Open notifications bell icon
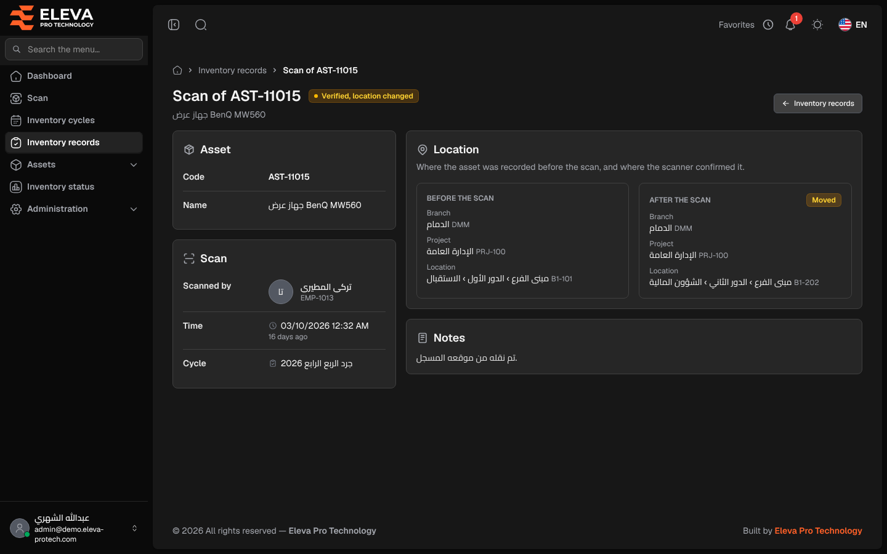This screenshot has height=554, width=887. (790, 25)
